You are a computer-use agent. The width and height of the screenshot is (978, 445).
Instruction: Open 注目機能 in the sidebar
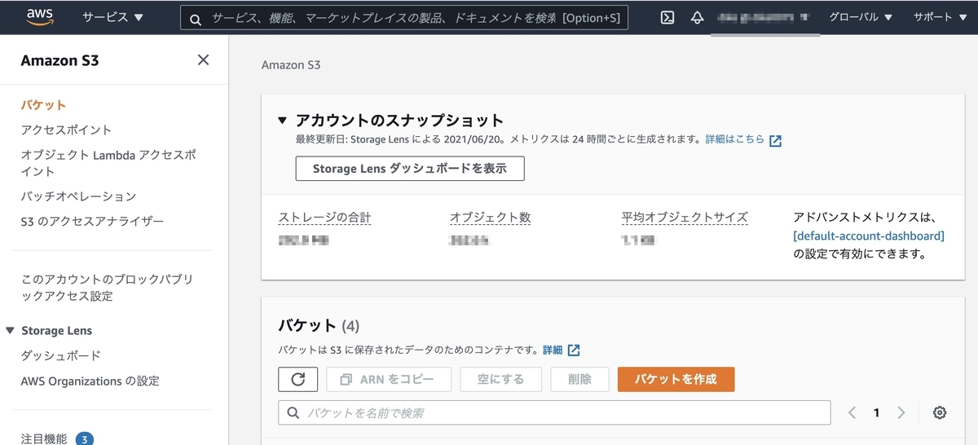tap(44, 438)
